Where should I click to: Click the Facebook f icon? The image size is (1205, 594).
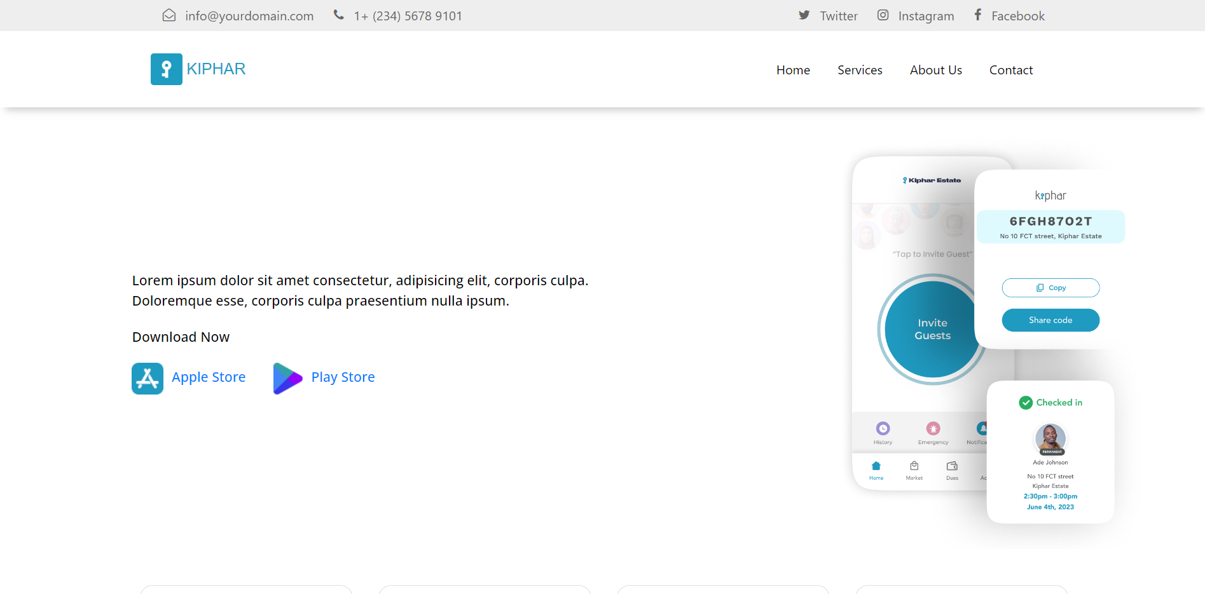point(978,15)
